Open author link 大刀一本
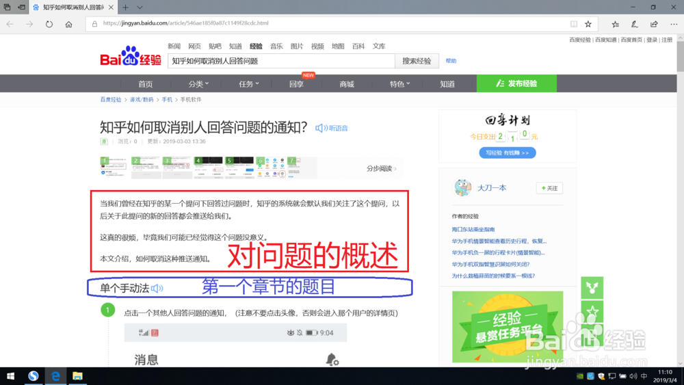Image resolution: width=684 pixels, height=385 pixels. click(492, 188)
